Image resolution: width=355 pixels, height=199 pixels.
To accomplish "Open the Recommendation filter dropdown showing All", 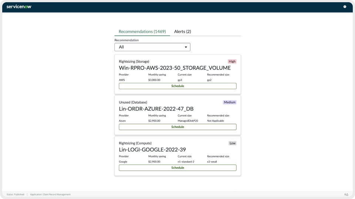I will (152, 47).
